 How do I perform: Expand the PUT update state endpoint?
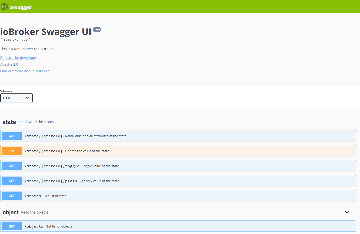click(175, 151)
